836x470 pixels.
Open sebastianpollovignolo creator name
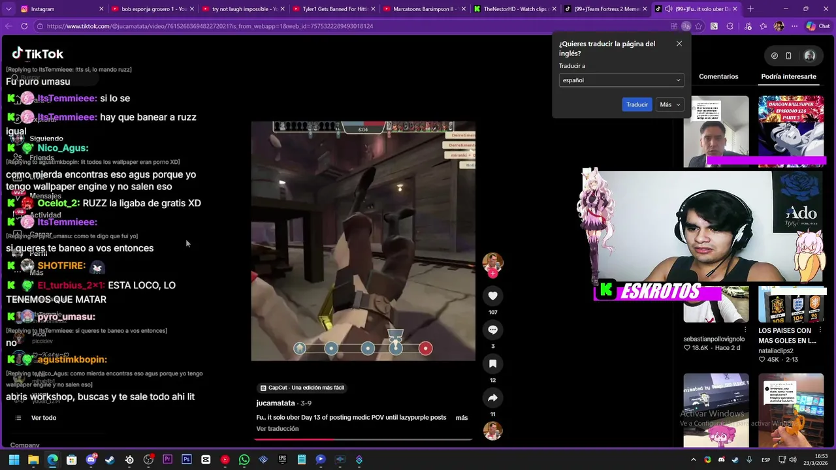(714, 339)
